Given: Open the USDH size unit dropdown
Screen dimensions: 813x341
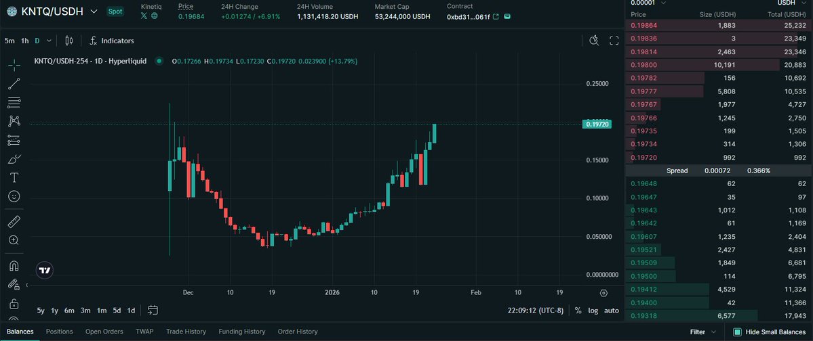Looking at the screenshot, I should (x=793, y=3).
